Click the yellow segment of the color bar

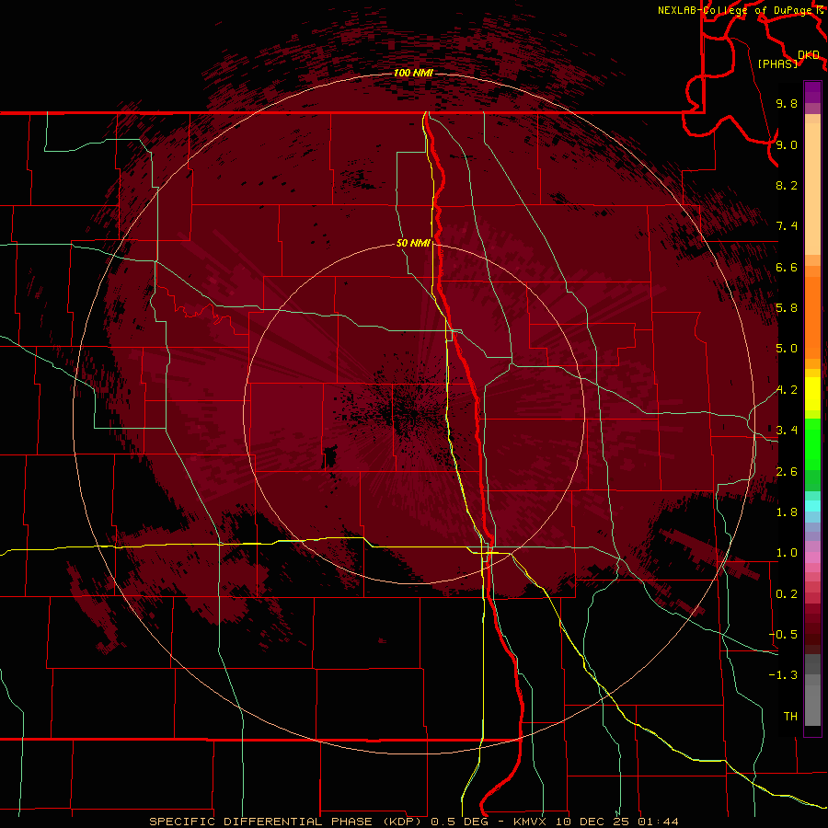(x=812, y=394)
